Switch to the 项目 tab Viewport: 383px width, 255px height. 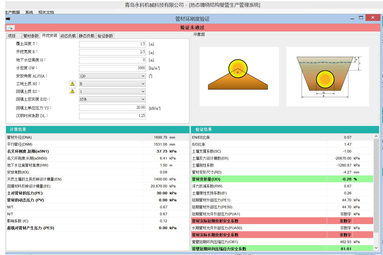[14, 36]
